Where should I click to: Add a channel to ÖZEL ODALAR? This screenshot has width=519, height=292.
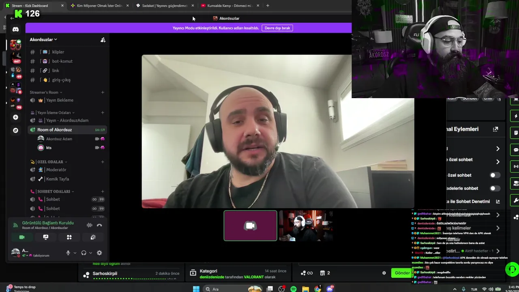[x=103, y=162]
